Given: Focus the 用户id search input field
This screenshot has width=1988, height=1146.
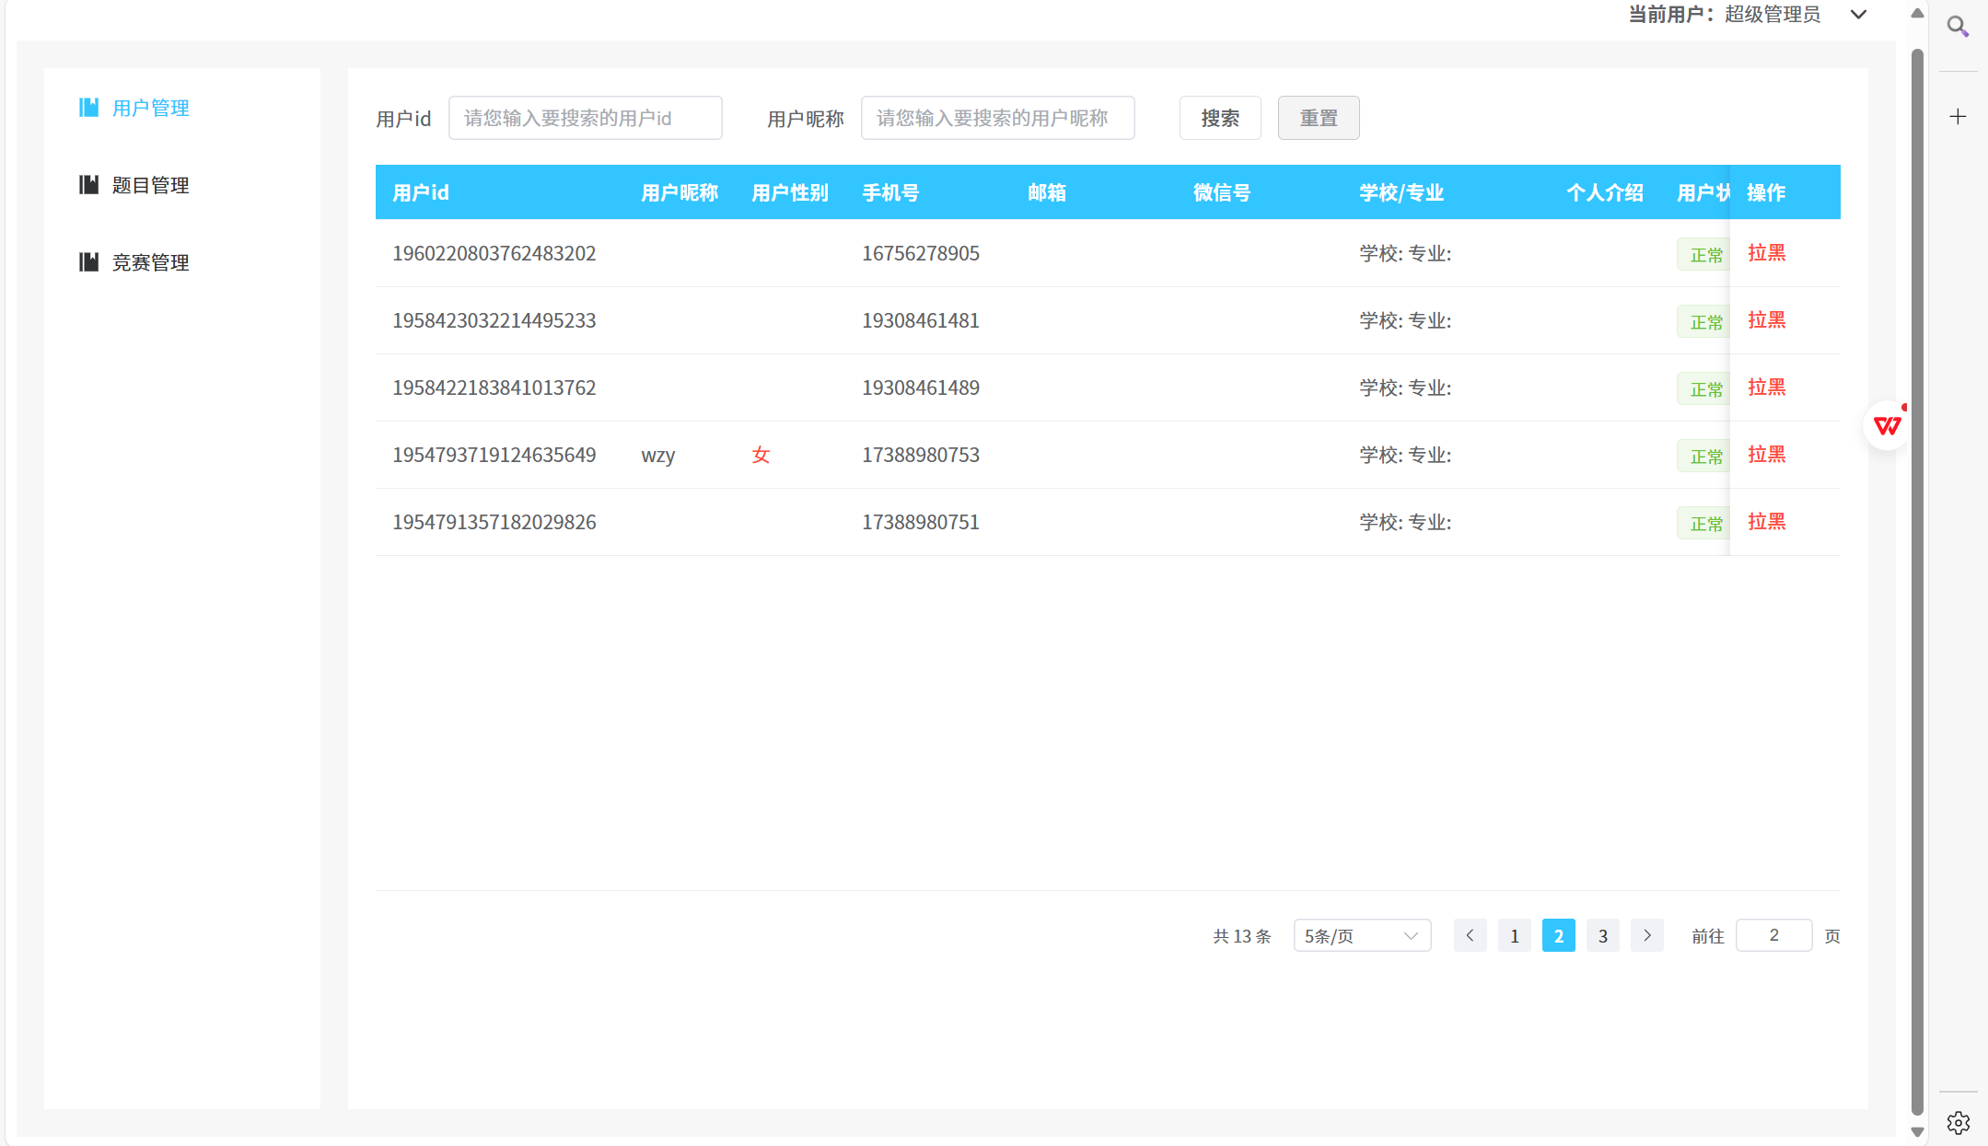Looking at the screenshot, I should coord(585,118).
